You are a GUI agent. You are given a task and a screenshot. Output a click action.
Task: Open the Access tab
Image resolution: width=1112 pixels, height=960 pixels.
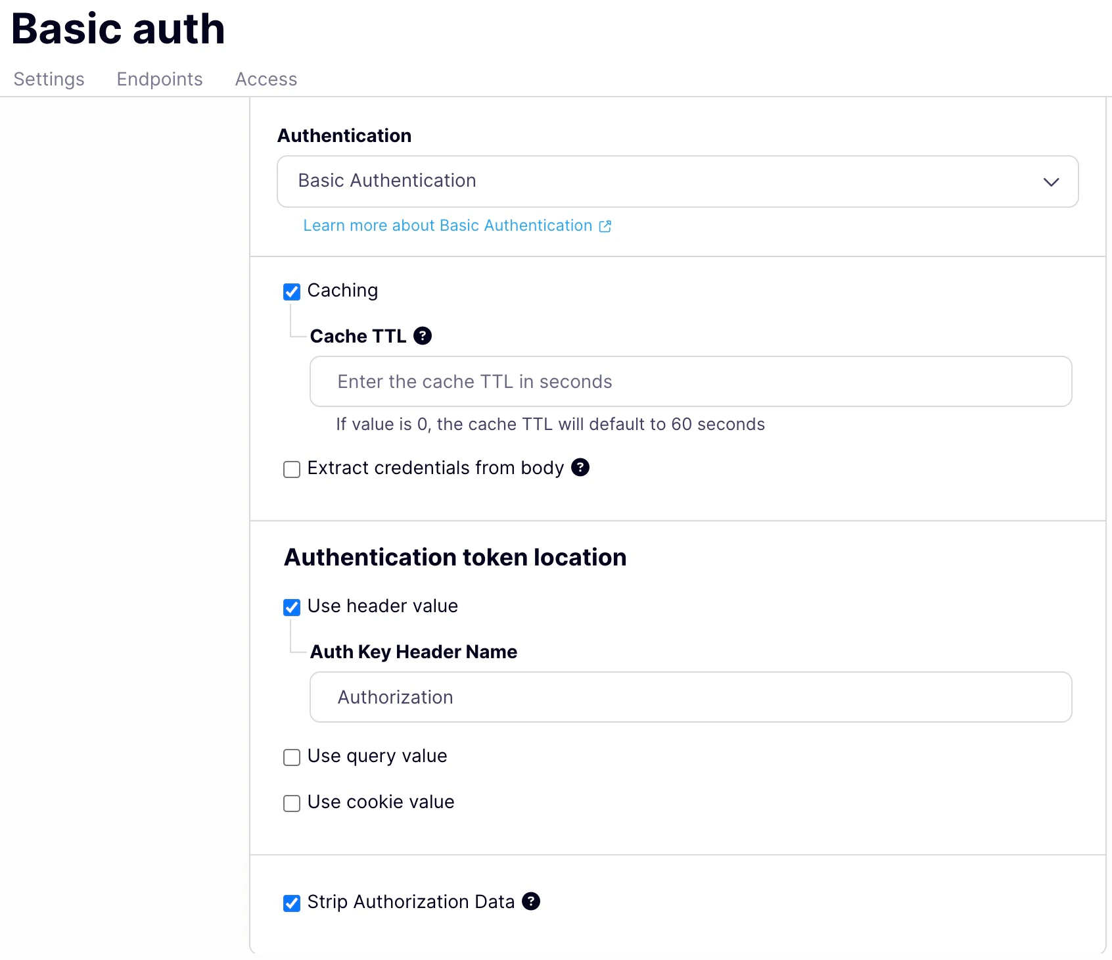click(266, 79)
